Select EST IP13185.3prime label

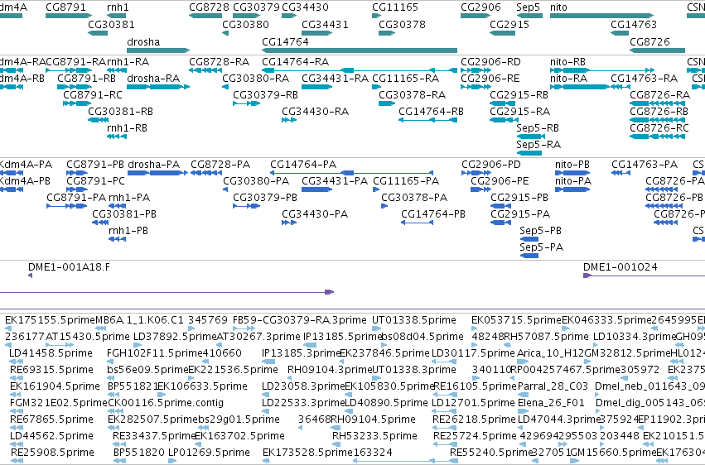[x=301, y=353]
